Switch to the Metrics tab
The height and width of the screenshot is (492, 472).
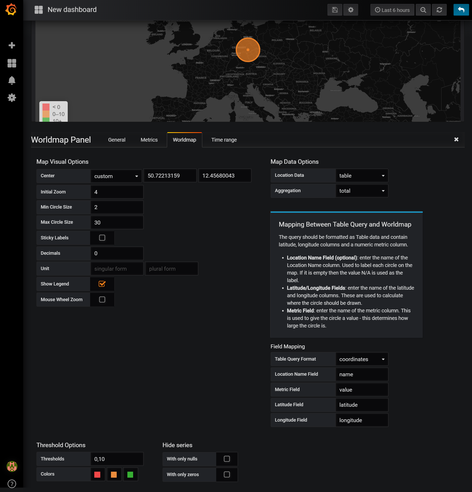pyautogui.click(x=149, y=140)
